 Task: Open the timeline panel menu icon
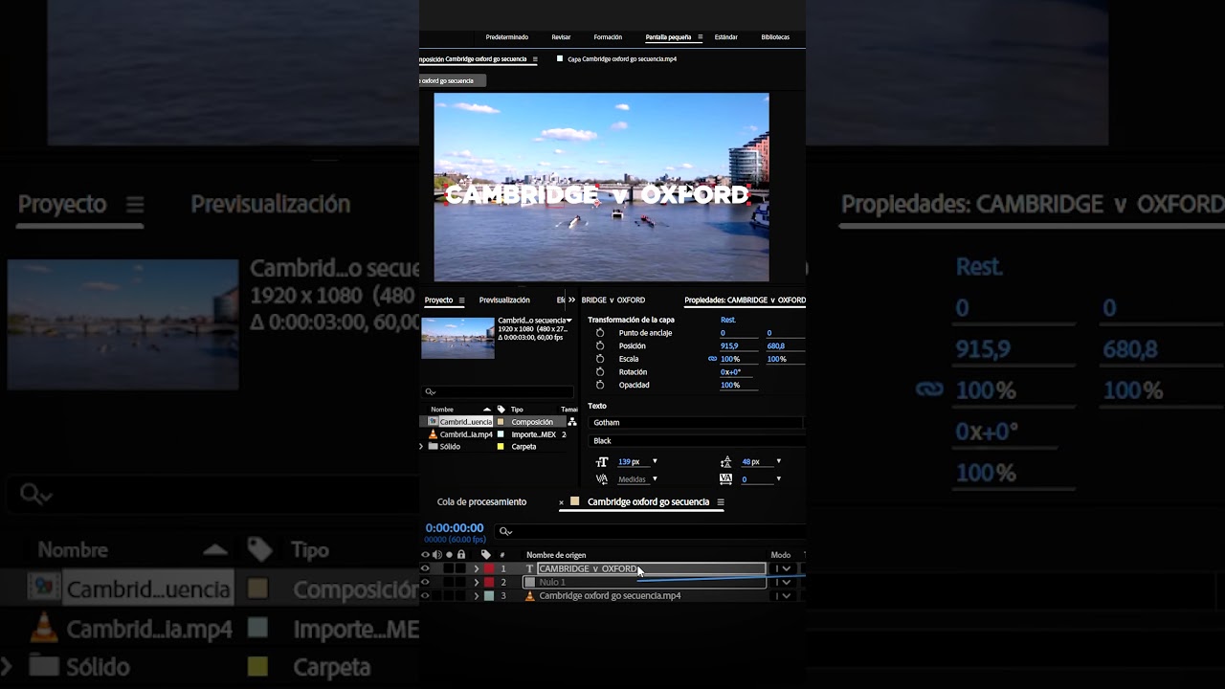[x=721, y=501]
